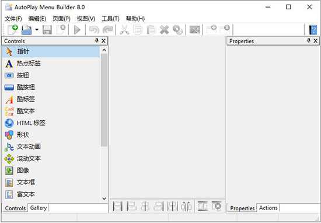This screenshot has height=223, width=321.
Task: Click the Controls list scroll down arrow
Action: point(104,198)
